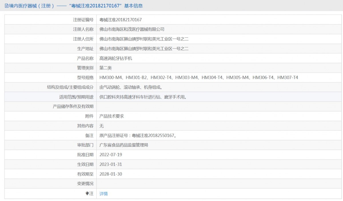The width and height of the screenshot is (343, 201).
Task: Click attachment value 产品技术要求
Action: click(111, 116)
